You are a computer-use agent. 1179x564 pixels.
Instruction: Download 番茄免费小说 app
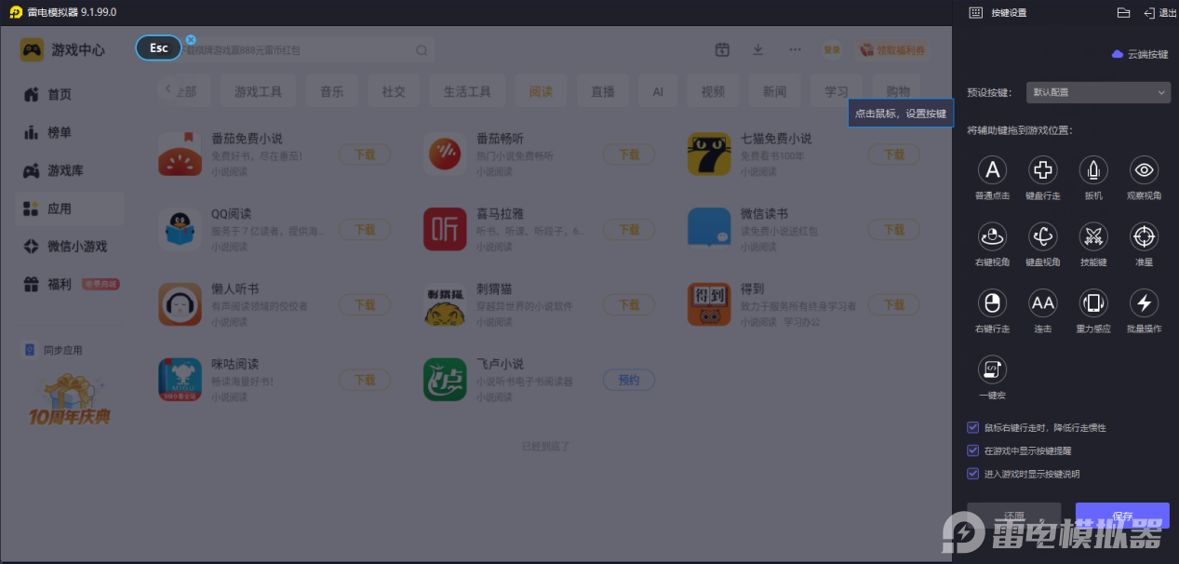click(x=365, y=154)
